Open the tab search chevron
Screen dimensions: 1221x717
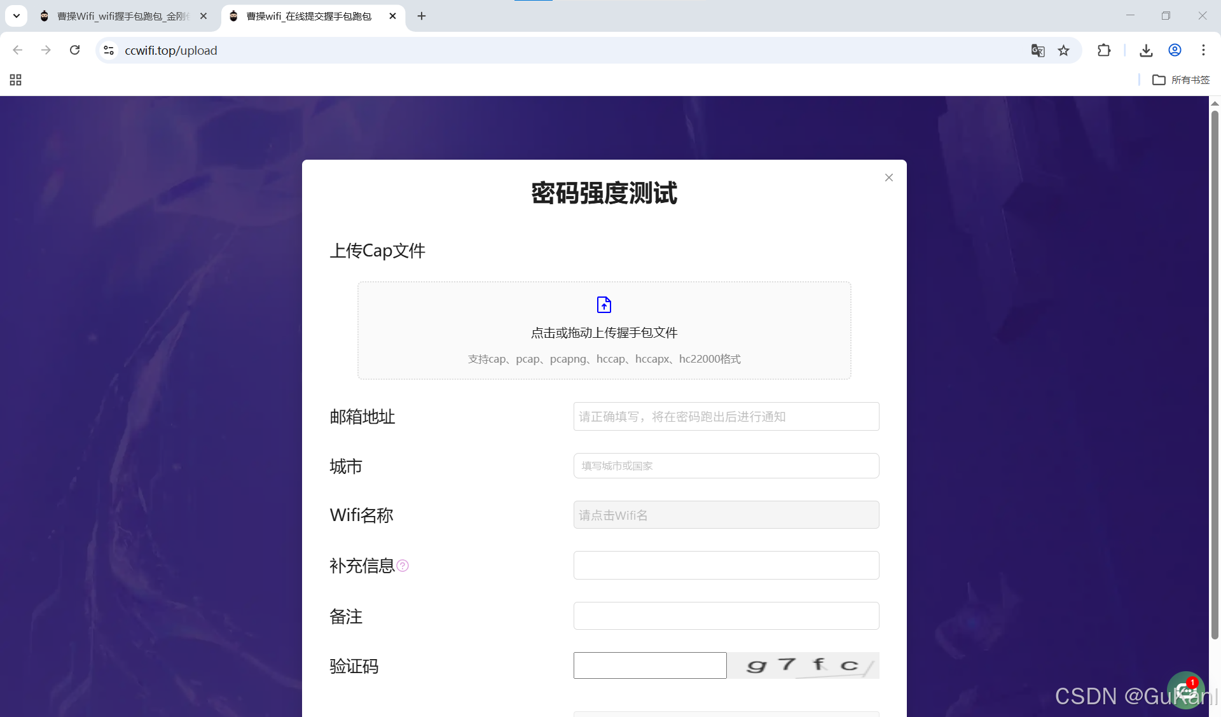click(15, 16)
